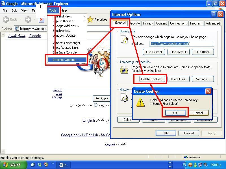The height and width of the screenshot is (169, 226).
Task: Click the Home page house icon
Action: point(124,39)
